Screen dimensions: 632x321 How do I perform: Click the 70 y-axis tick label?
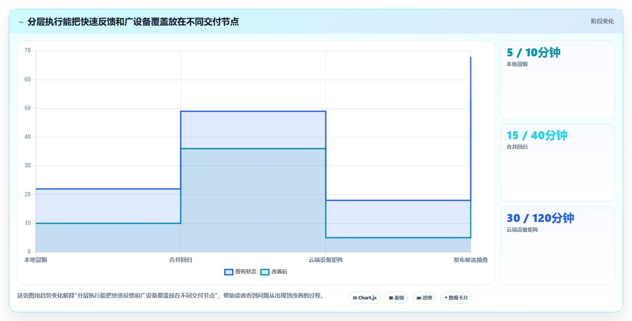tap(28, 51)
